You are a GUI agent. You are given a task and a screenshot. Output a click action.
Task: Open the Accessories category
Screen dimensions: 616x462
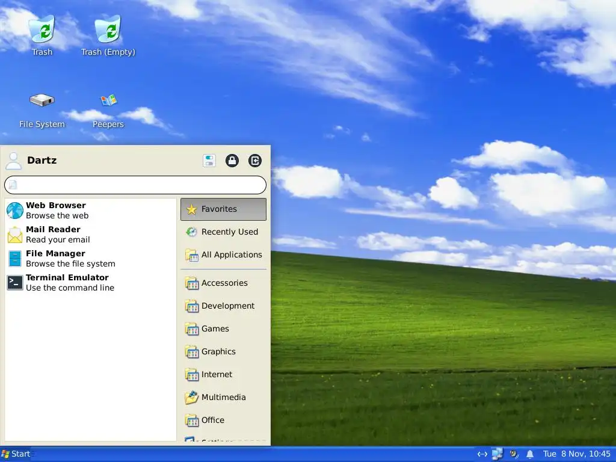223,283
